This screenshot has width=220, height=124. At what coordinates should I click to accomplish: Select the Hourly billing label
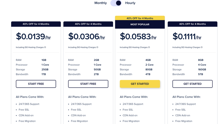[130, 3]
